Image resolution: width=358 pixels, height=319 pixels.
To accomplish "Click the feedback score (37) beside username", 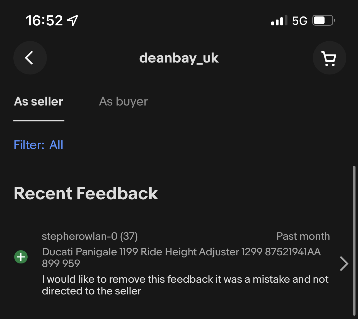I will coord(129,236).
